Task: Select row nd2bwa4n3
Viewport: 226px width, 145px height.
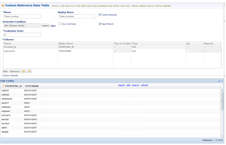Action: coord(110,99)
